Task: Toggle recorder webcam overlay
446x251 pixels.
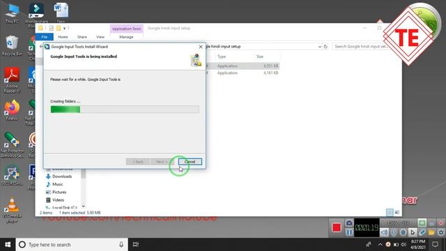Action: point(403,232)
